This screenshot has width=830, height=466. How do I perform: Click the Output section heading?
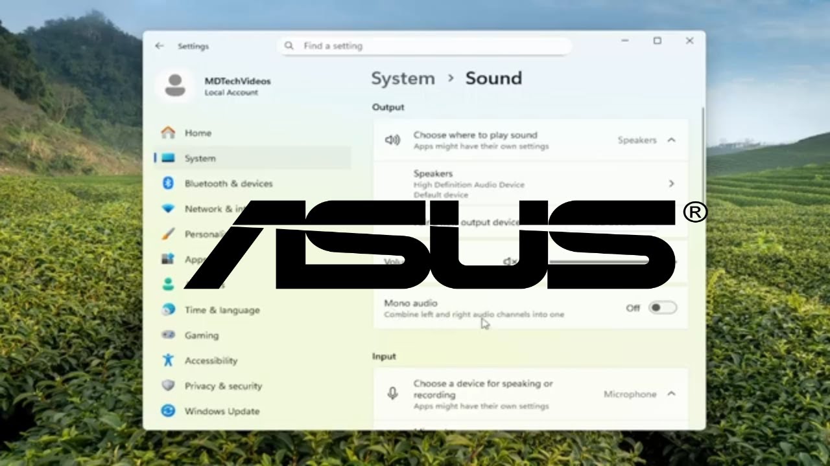click(x=388, y=107)
